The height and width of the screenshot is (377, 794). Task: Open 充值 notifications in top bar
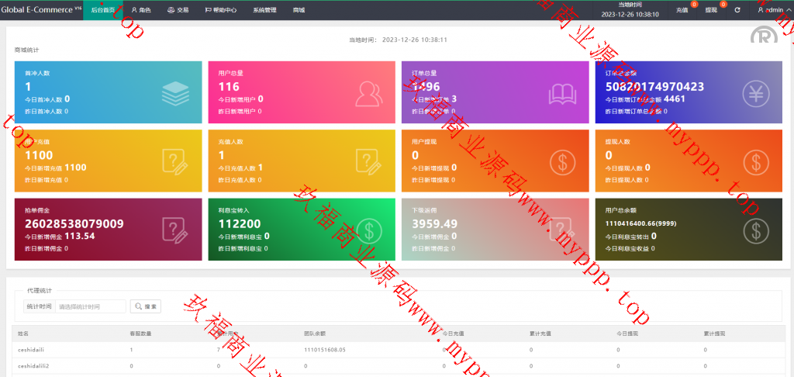point(682,10)
